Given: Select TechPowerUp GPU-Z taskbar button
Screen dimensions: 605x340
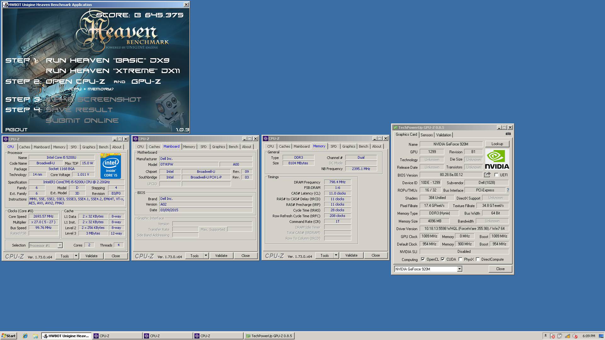Looking at the screenshot, I should pyautogui.click(x=269, y=336).
